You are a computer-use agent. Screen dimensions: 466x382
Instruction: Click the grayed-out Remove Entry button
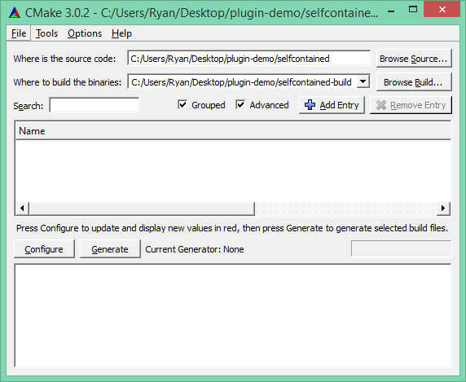click(411, 105)
